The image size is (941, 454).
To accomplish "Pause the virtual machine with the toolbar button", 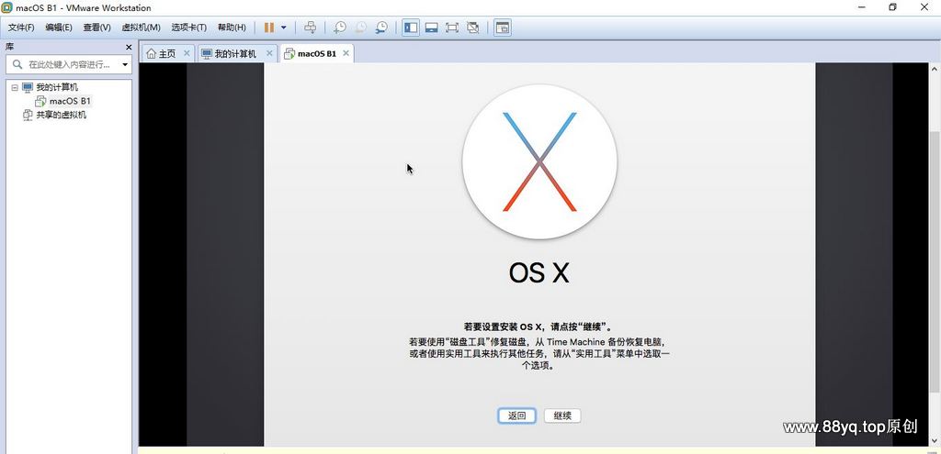I will [269, 28].
